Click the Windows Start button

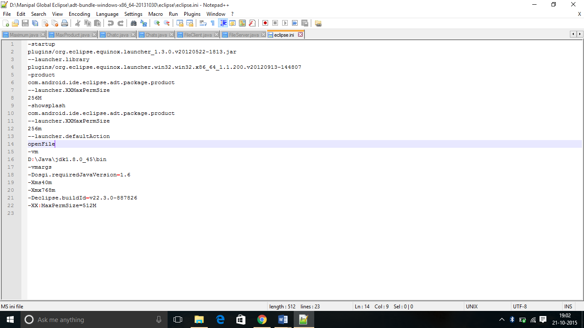point(10,319)
